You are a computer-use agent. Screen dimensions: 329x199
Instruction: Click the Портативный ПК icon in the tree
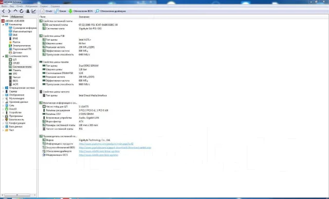(x=10, y=49)
